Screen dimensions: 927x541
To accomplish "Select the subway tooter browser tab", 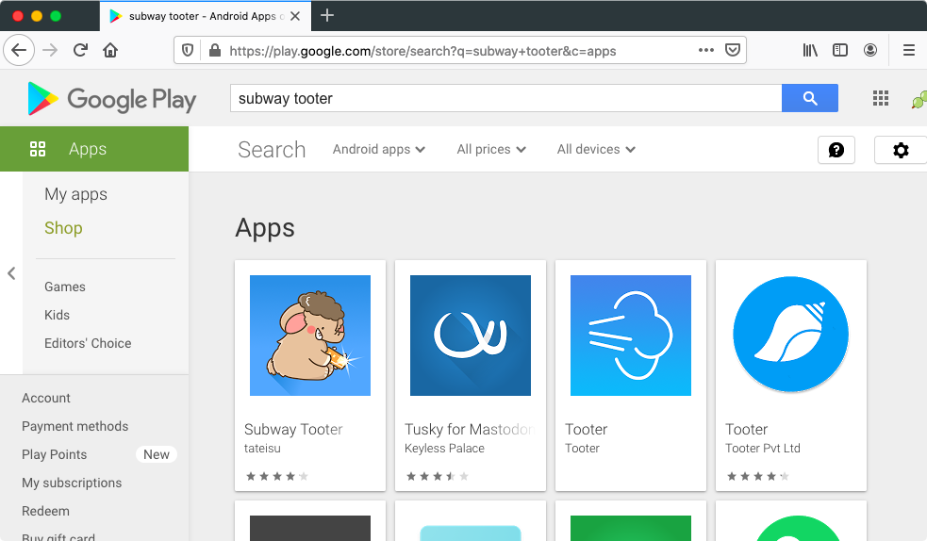I will 204,16.
